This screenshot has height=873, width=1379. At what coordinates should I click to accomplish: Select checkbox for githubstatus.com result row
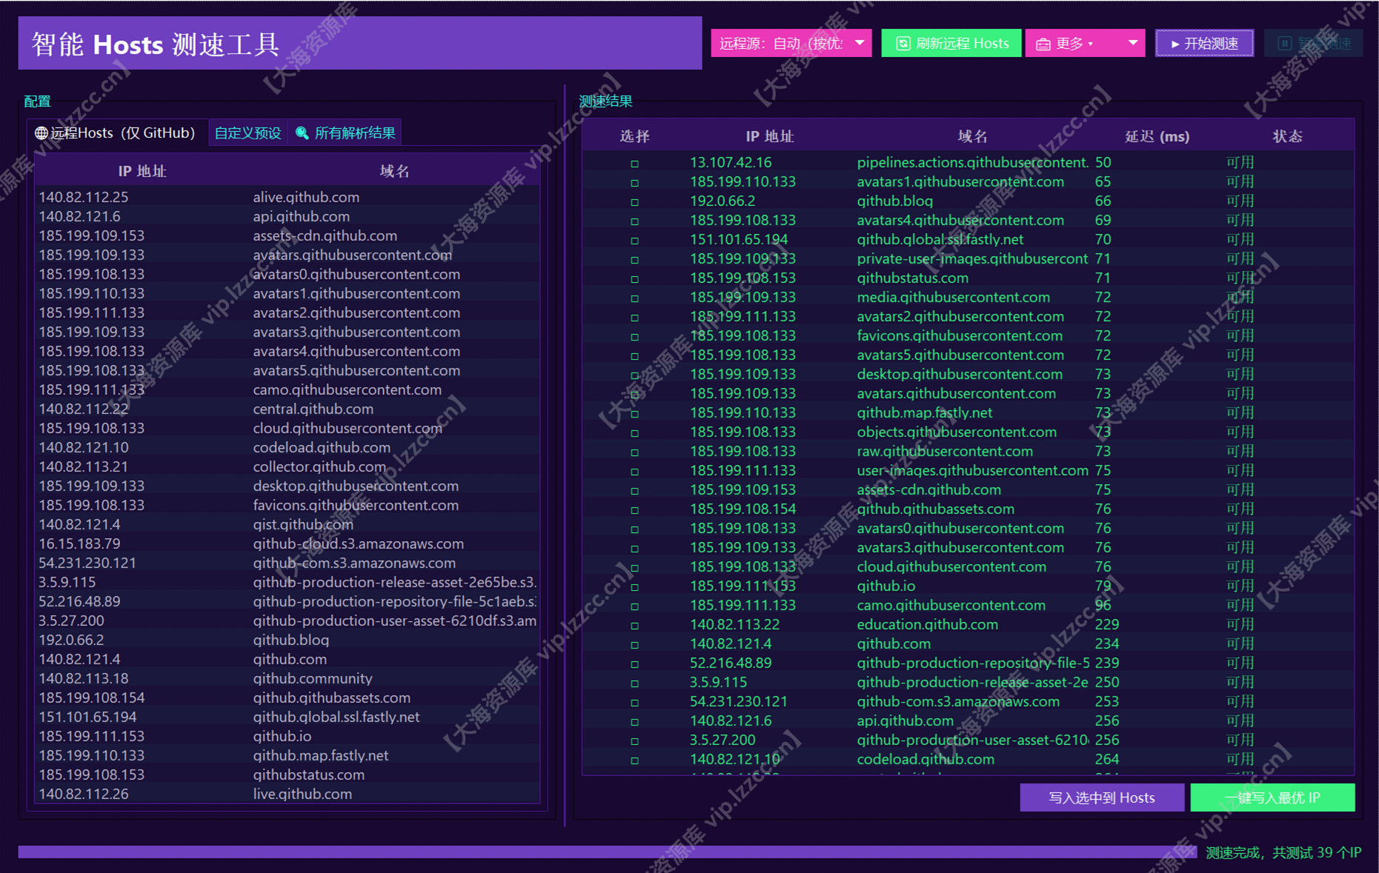634,278
